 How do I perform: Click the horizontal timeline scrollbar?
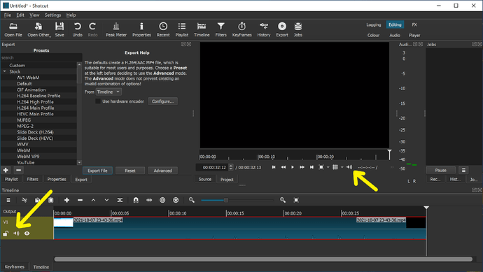point(263,259)
